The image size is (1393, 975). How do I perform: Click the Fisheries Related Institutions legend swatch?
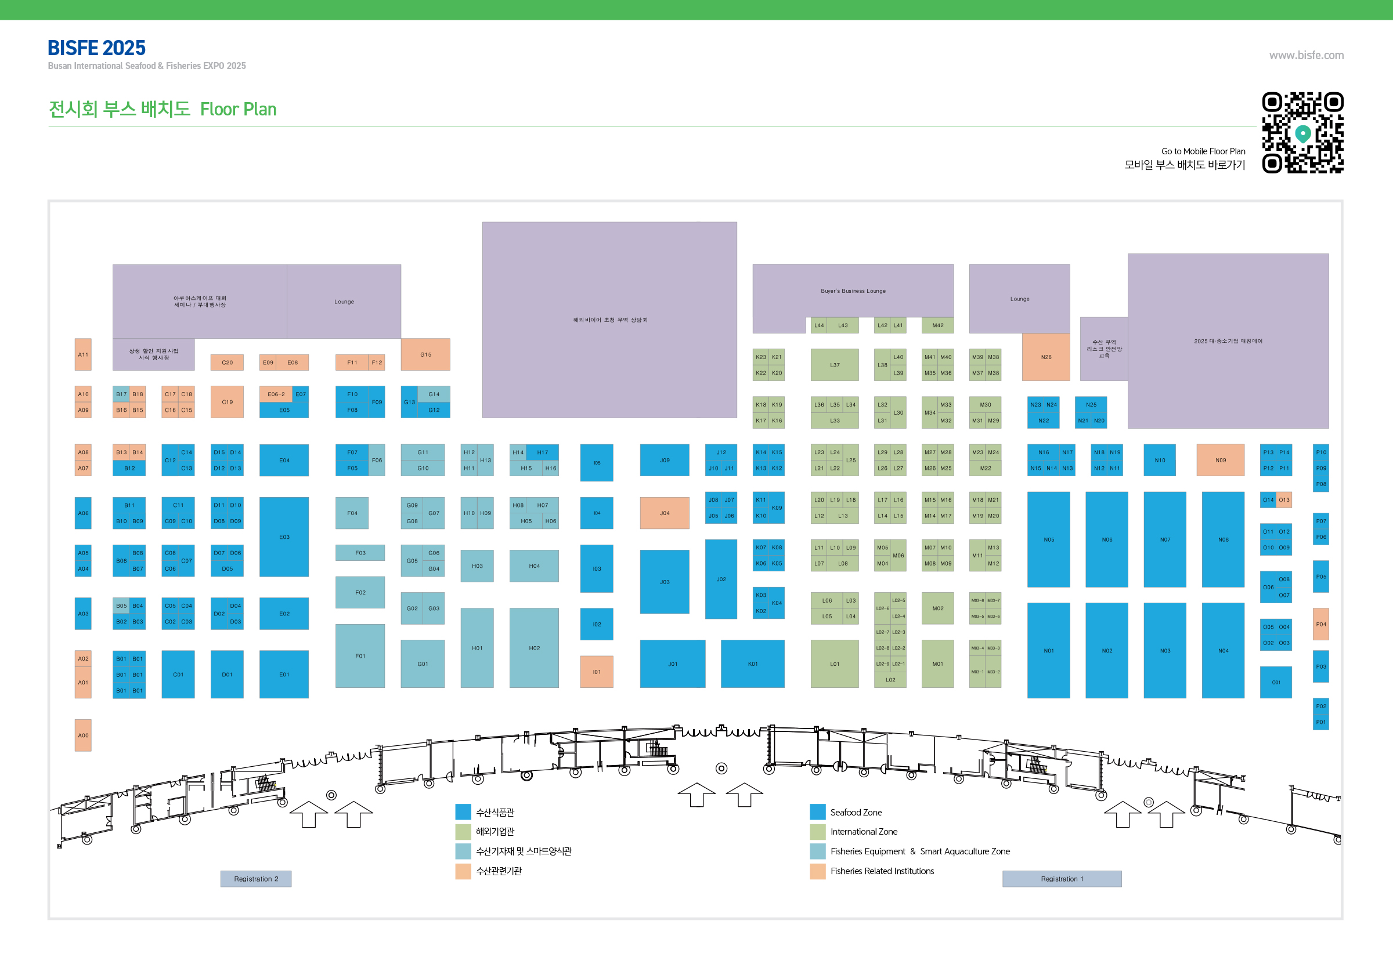coord(817,871)
